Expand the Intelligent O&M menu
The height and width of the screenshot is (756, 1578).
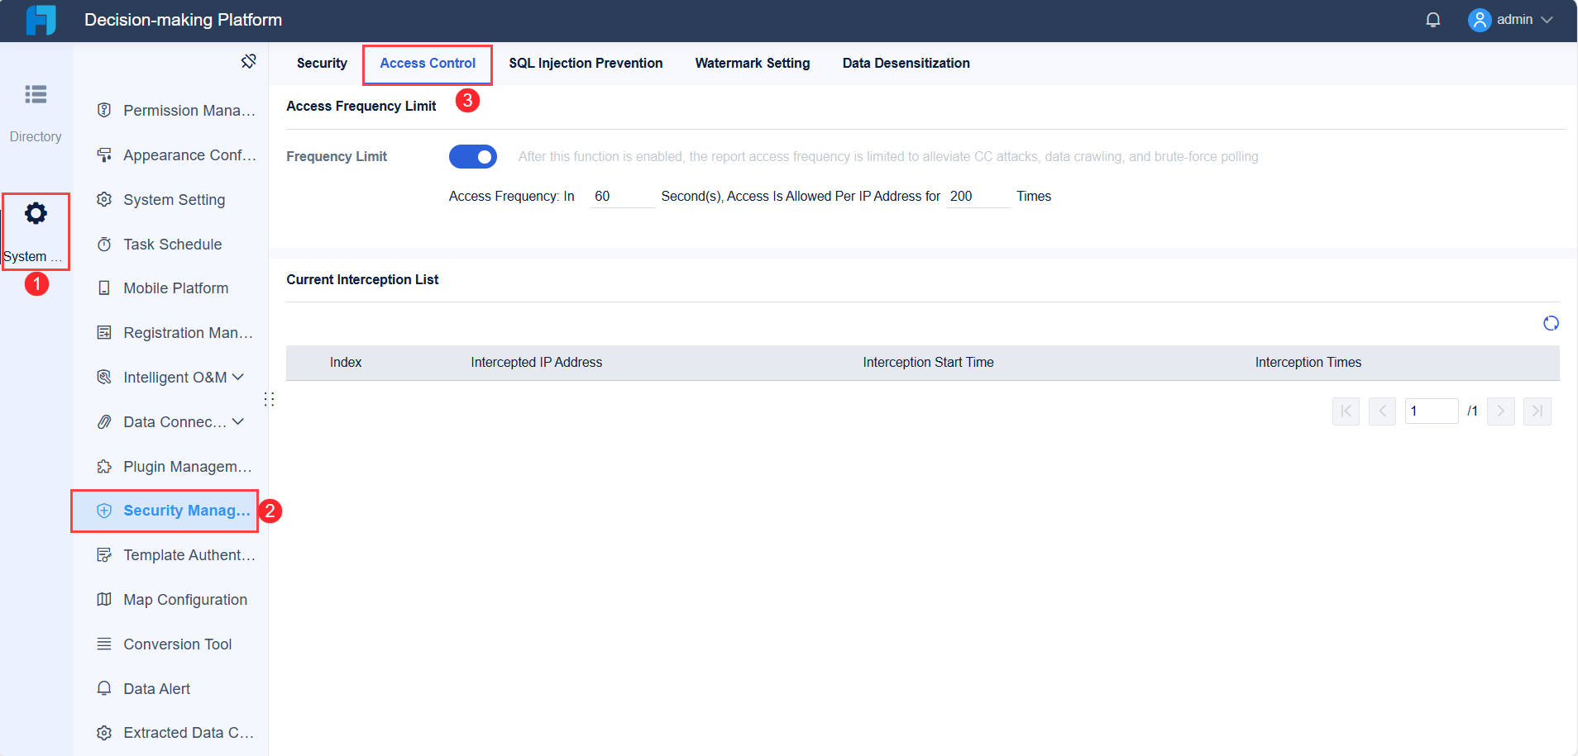pos(174,377)
